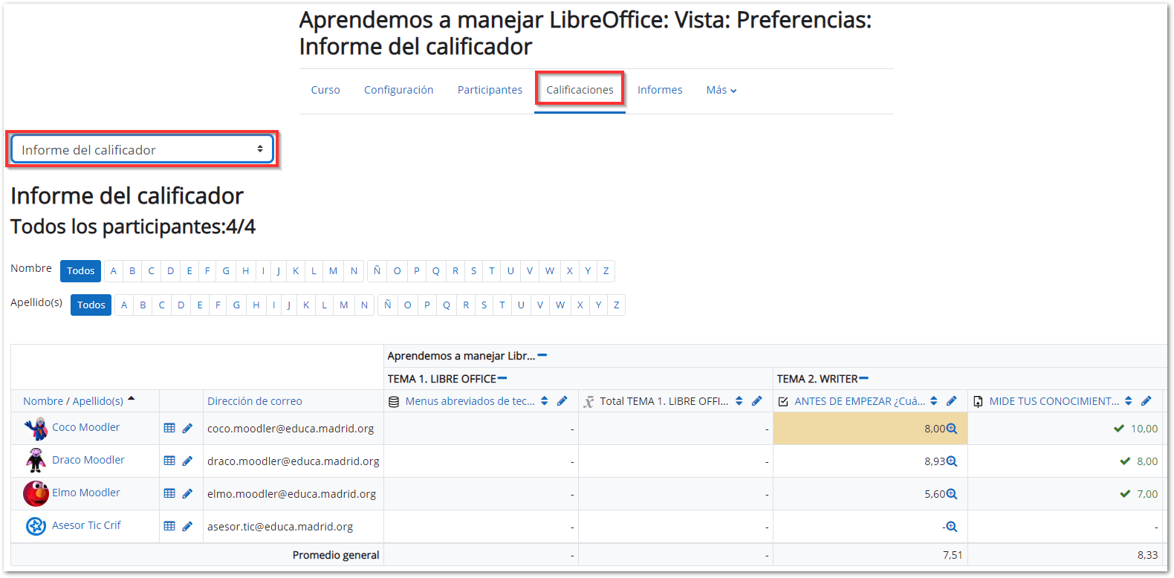The image size is (1174, 578).
Task: Click Asesor Tic Crif's avatar icon
Action: click(x=36, y=526)
